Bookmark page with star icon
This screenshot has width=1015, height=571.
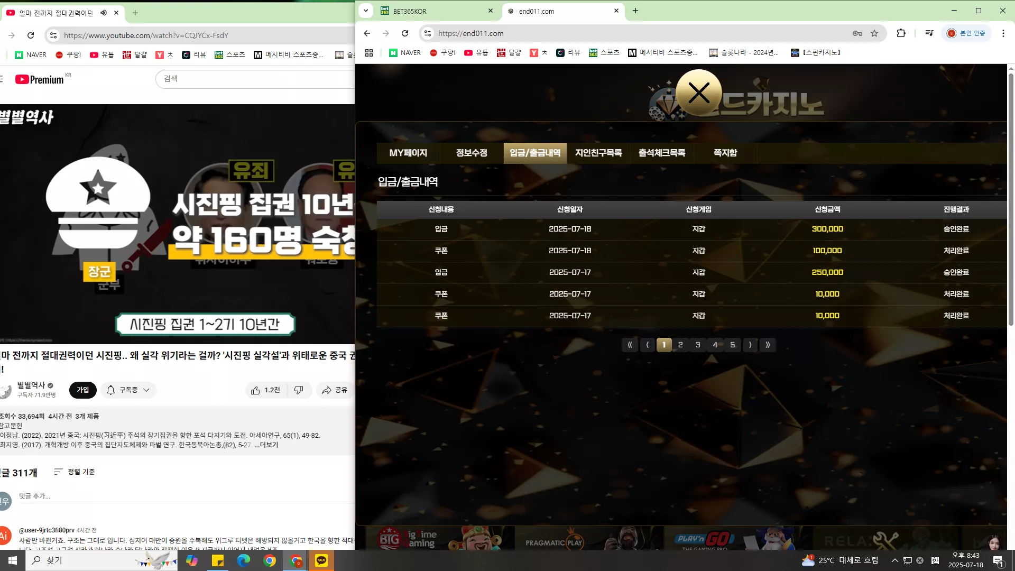point(874,33)
